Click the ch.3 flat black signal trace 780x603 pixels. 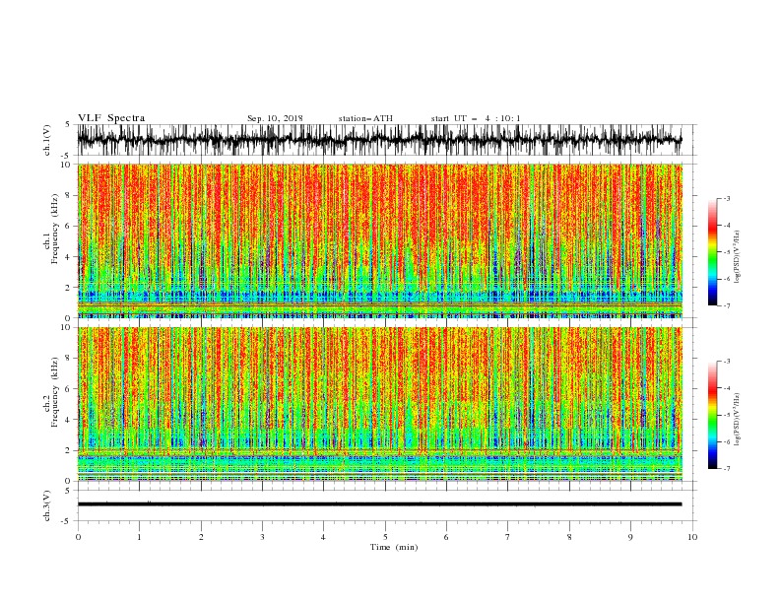pos(379,504)
